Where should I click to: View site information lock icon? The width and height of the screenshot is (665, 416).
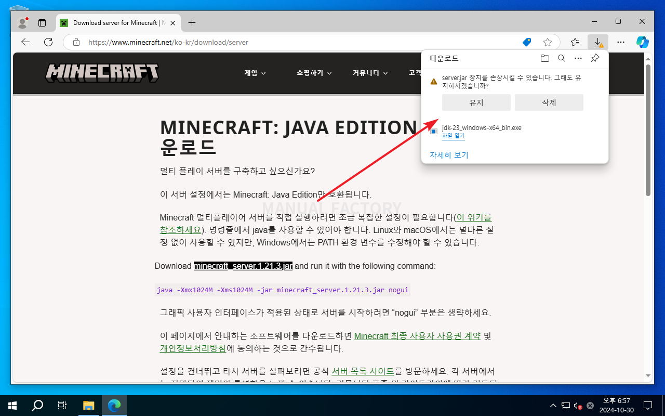coord(76,42)
